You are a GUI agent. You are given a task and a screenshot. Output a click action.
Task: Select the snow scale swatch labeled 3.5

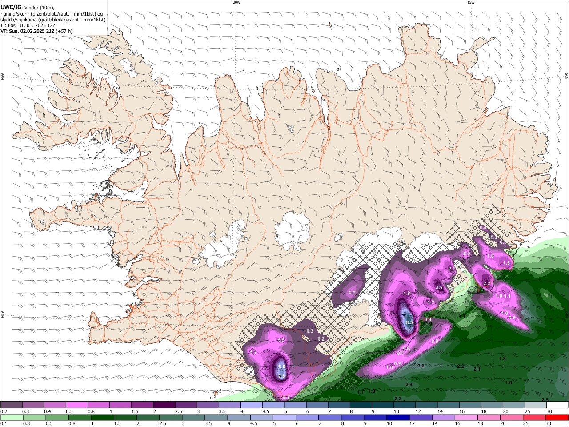coord(229,405)
